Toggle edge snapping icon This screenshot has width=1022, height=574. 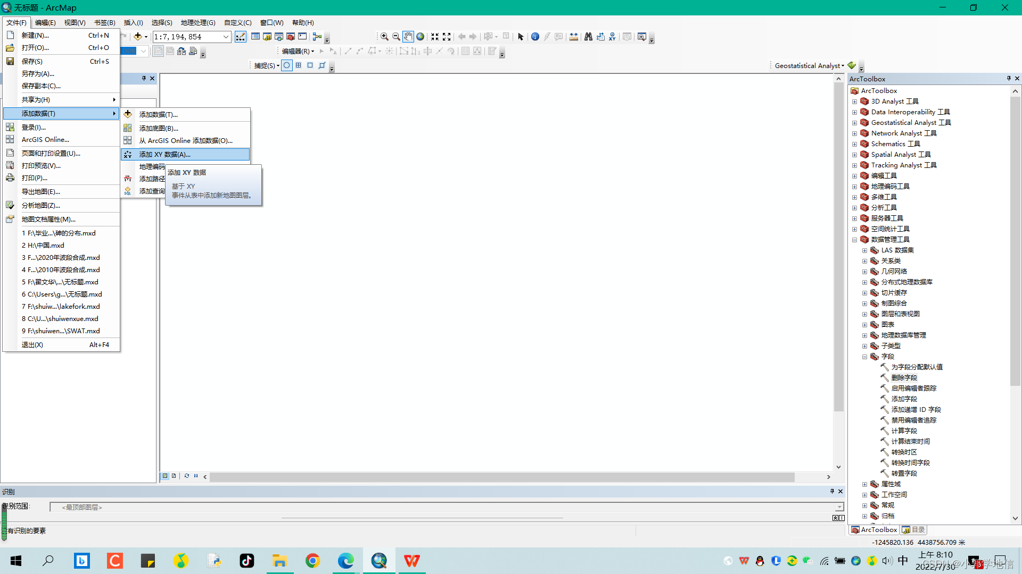(322, 65)
